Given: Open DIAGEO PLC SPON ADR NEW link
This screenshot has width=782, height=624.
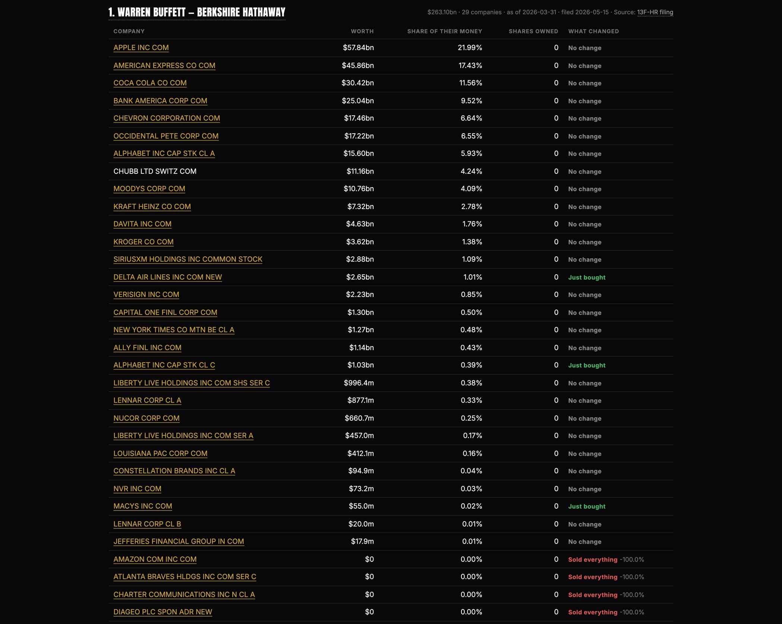Looking at the screenshot, I should coord(163,612).
